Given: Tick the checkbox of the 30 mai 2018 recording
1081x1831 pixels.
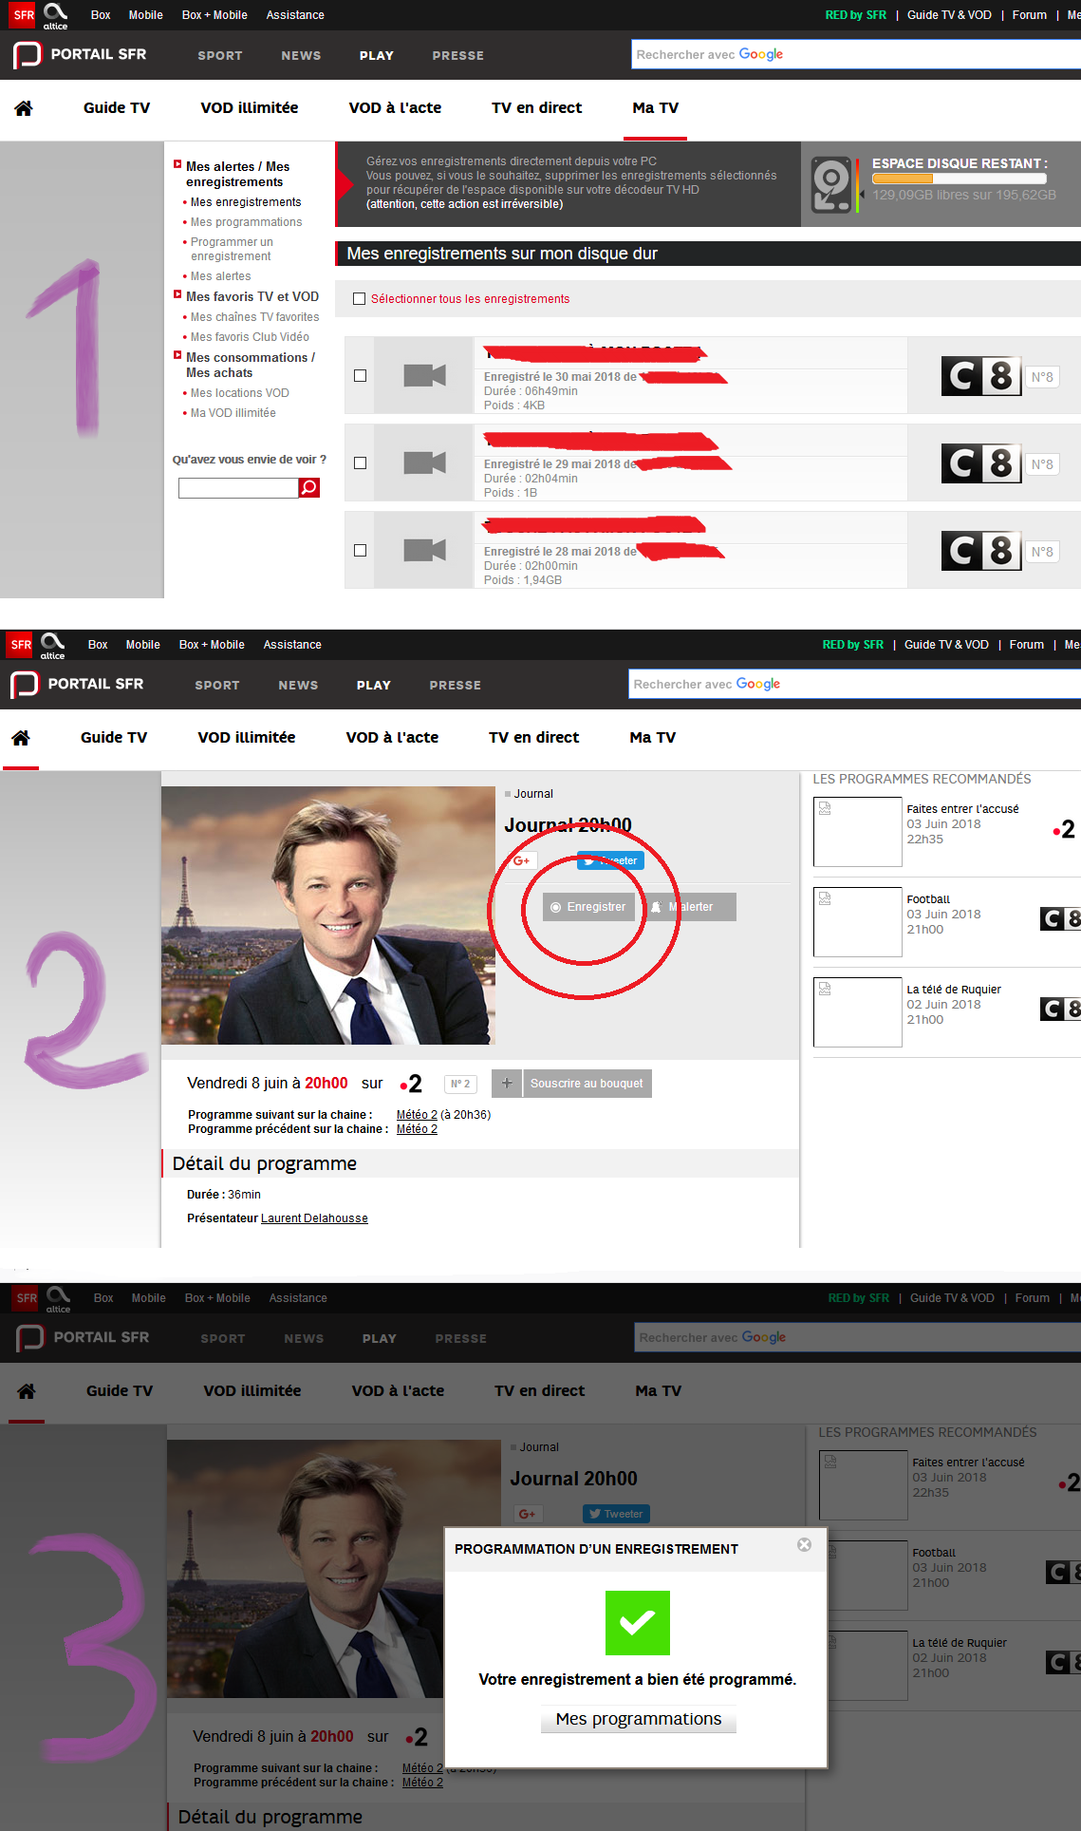Looking at the screenshot, I should coord(360,376).
